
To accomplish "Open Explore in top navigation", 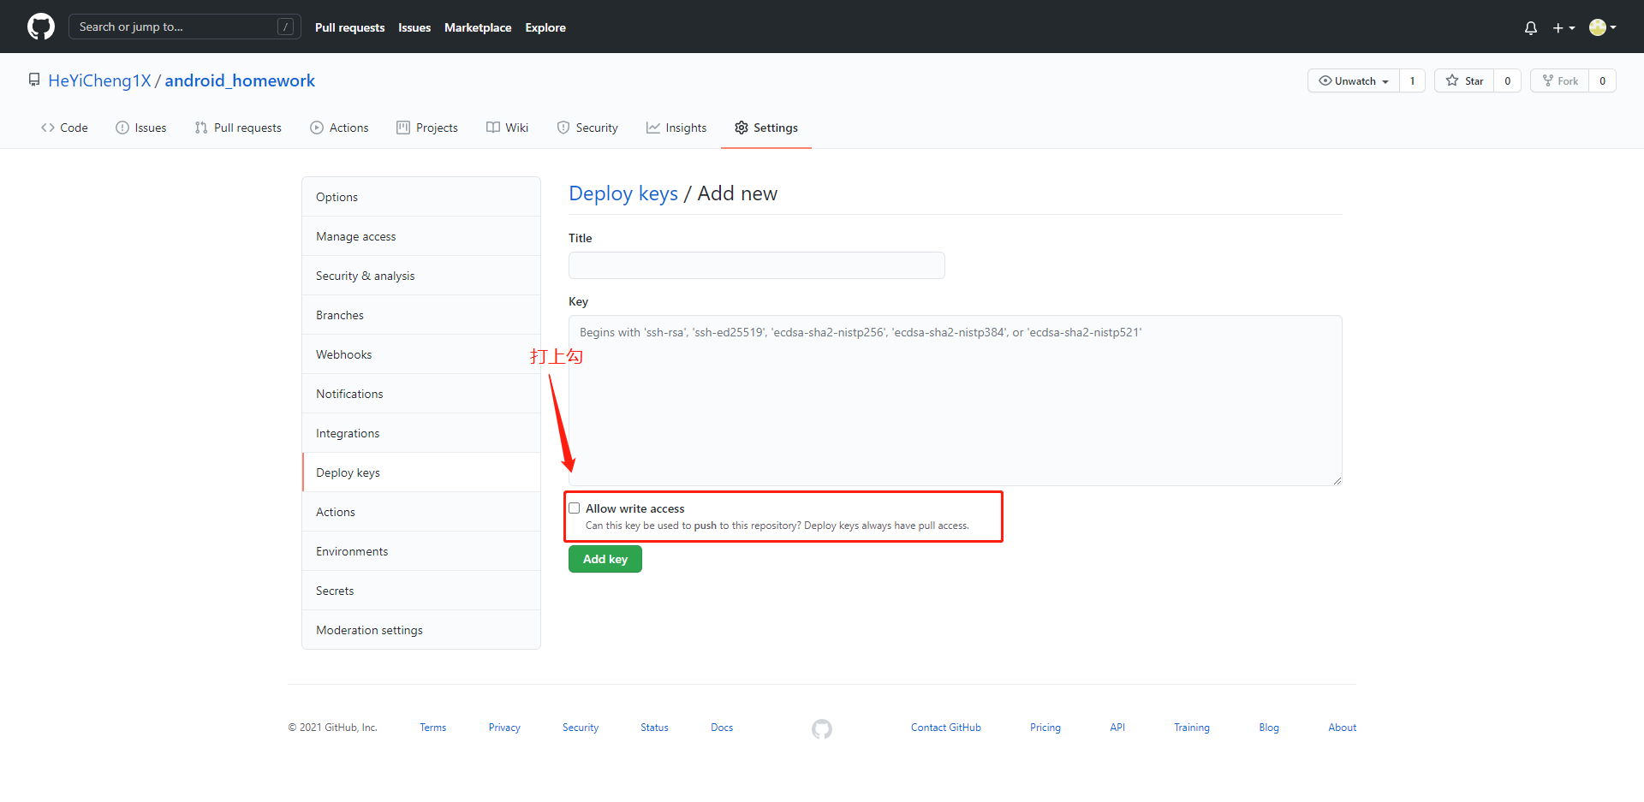I will click(545, 27).
